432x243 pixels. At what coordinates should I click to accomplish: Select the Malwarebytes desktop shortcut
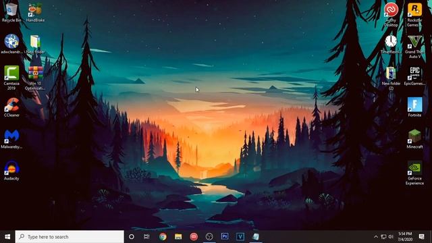[x=11, y=139]
